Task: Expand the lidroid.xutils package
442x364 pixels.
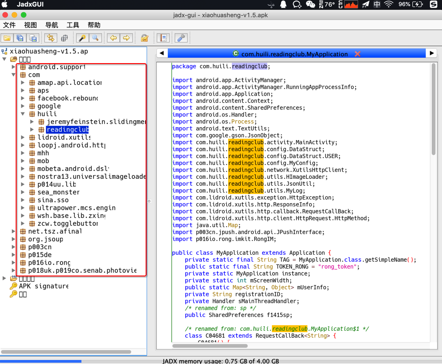Action: 23,137
